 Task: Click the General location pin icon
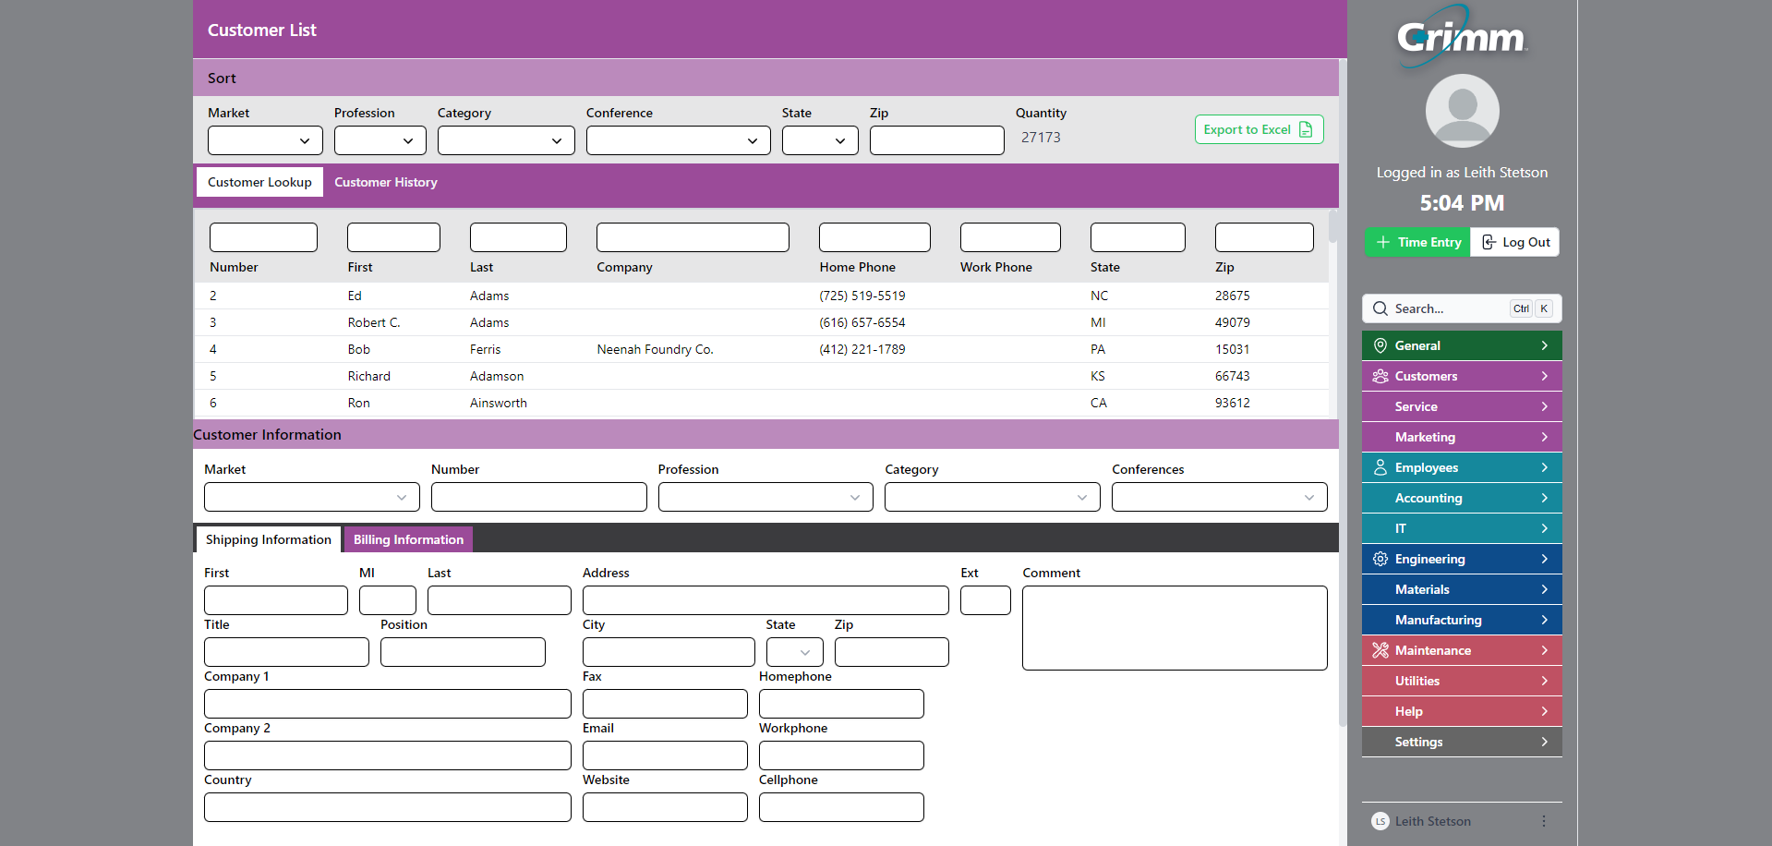pos(1380,345)
